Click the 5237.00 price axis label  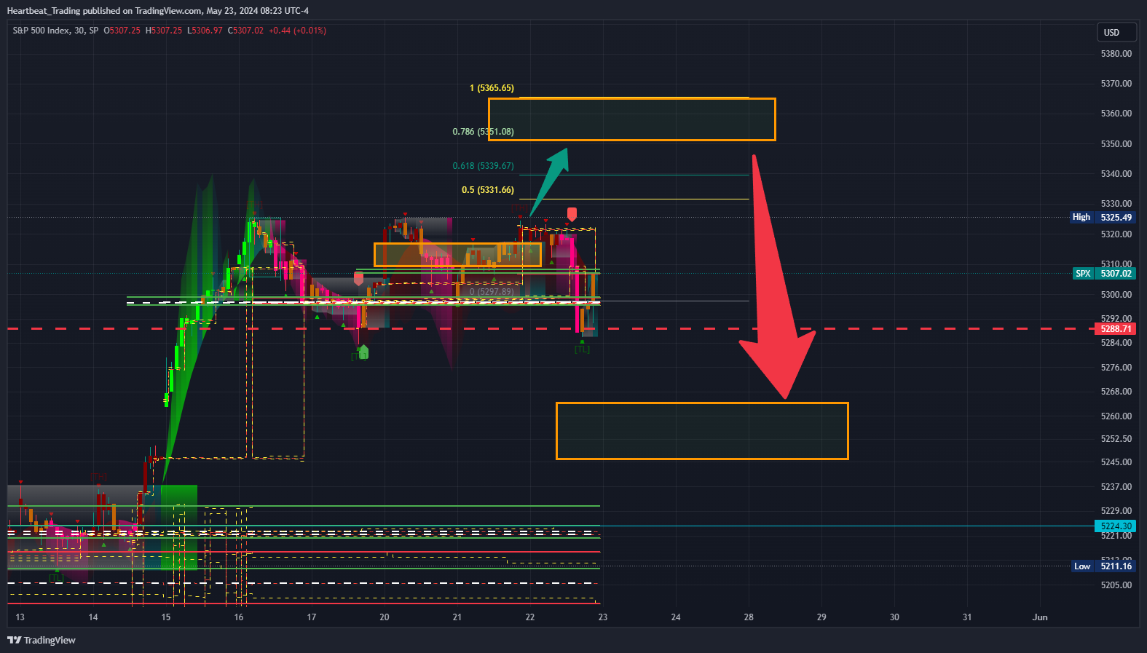pyautogui.click(x=1116, y=487)
